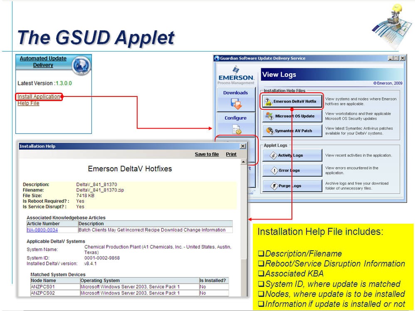Close the Installation Help window
The image size is (415, 311).
click(243, 146)
